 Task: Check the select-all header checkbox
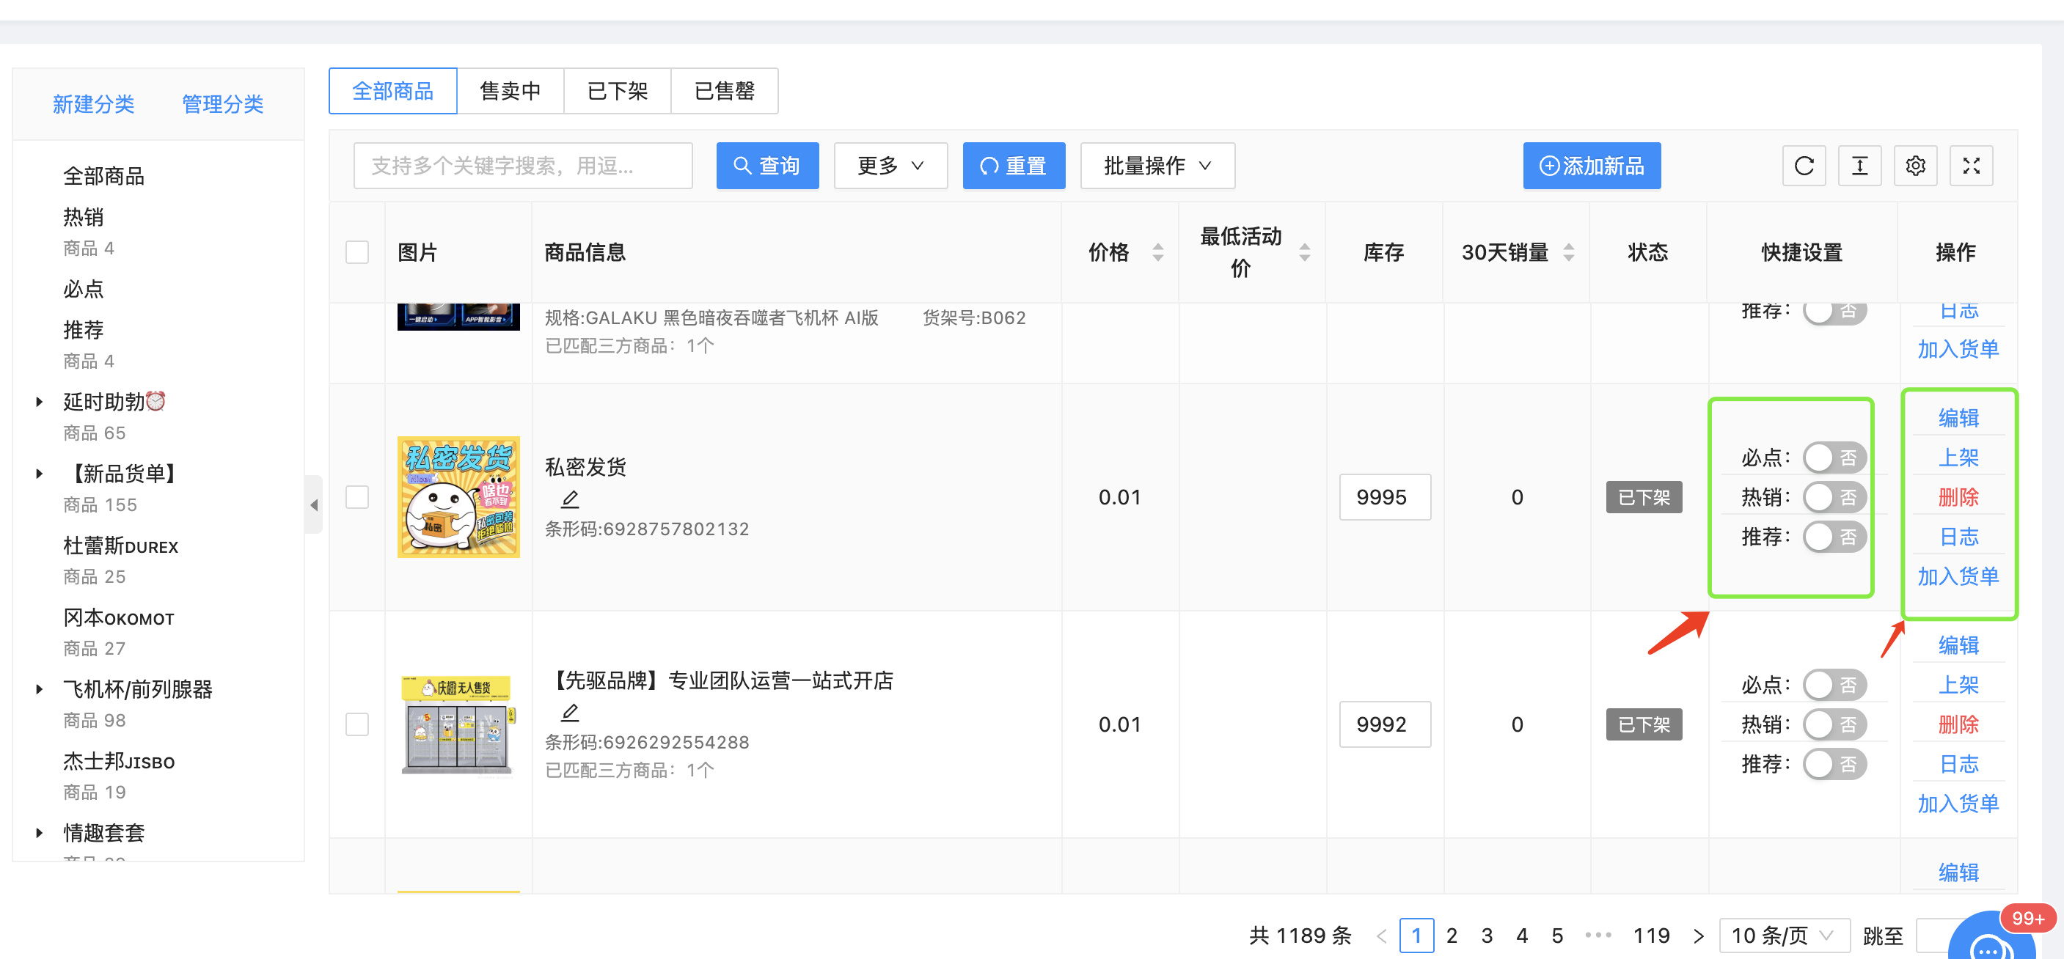click(356, 252)
